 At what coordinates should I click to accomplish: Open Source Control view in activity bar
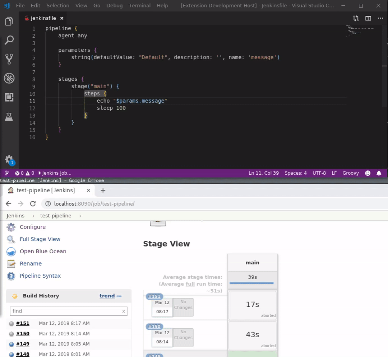(x=9, y=59)
